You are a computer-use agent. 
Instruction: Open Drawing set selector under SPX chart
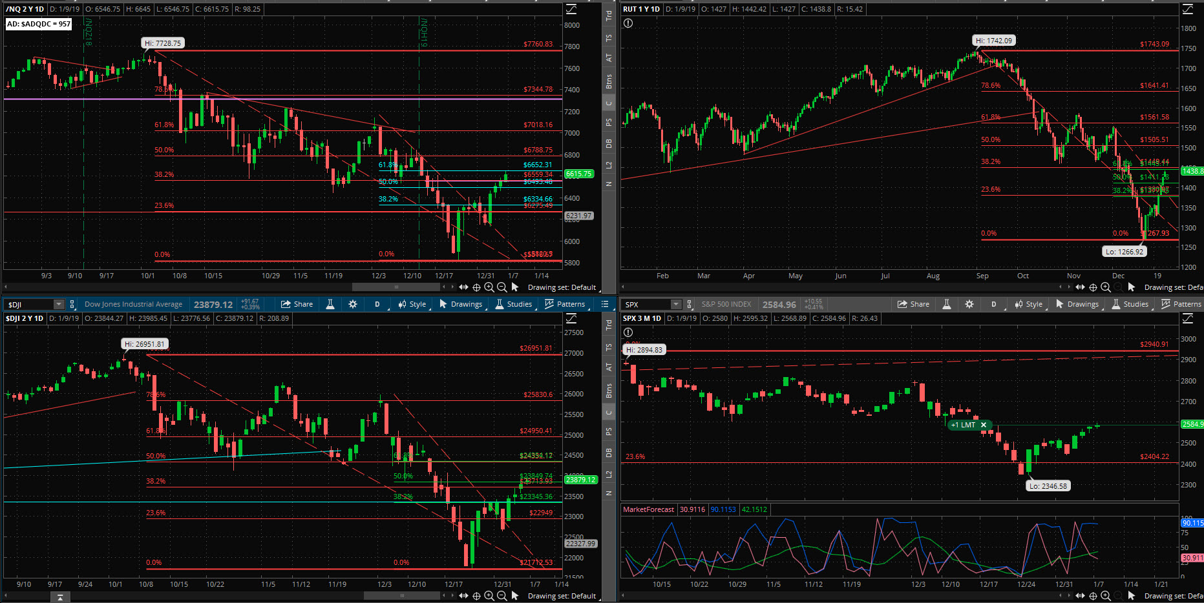coord(1174,596)
